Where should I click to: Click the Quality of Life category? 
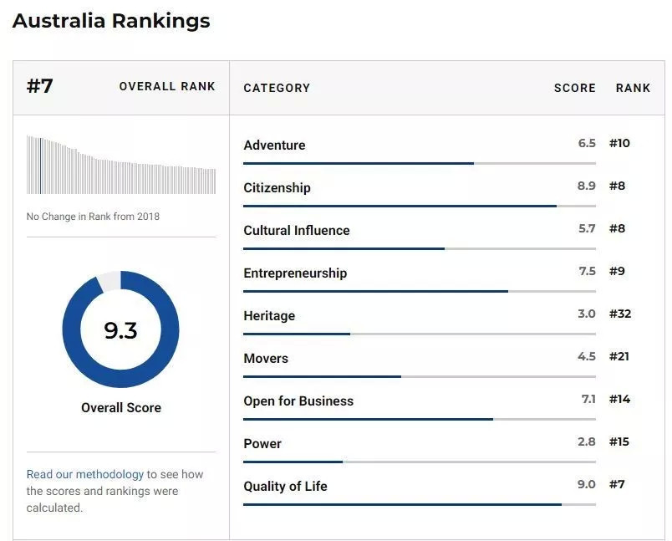(285, 487)
